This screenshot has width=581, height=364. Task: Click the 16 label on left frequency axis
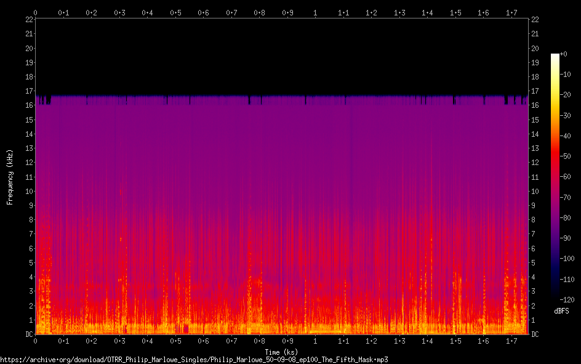[x=28, y=105]
